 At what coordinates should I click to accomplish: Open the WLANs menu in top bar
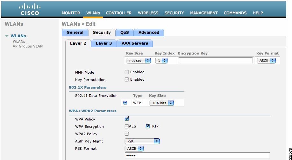pyautogui.click(x=93, y=13)
